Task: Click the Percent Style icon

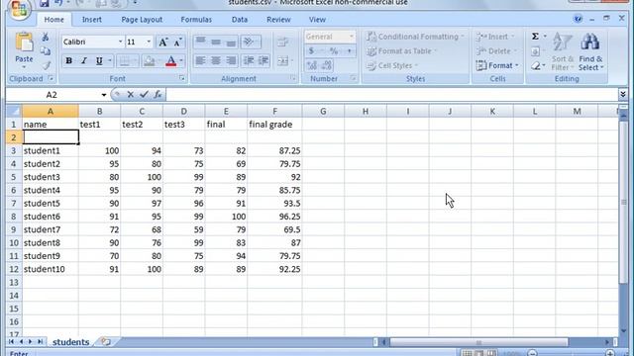Action: click(x=334, y=51)
